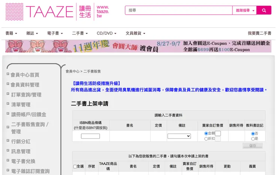Focus the 搜尋 input field
The height and width of the screenshot is (175, 277).
click(x=179, y=10)
